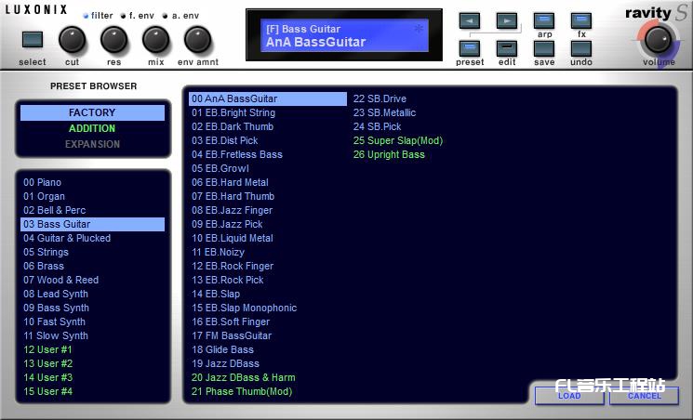Choose the 03 Bass Guitar category
The height and width of the screenshot is (420, 693).
click(x=92, y=224)
